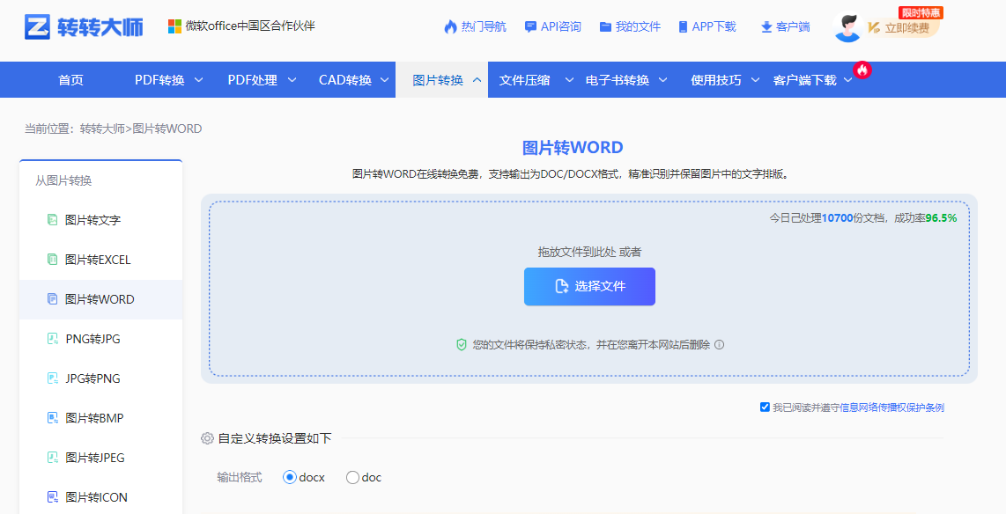Expand the CAD转换 dropdown arrow
The image size is (1006, 514).
pos(384,80)
